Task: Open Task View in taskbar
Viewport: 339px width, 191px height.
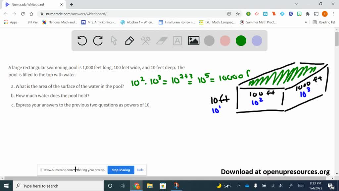Action: (123, 186)
